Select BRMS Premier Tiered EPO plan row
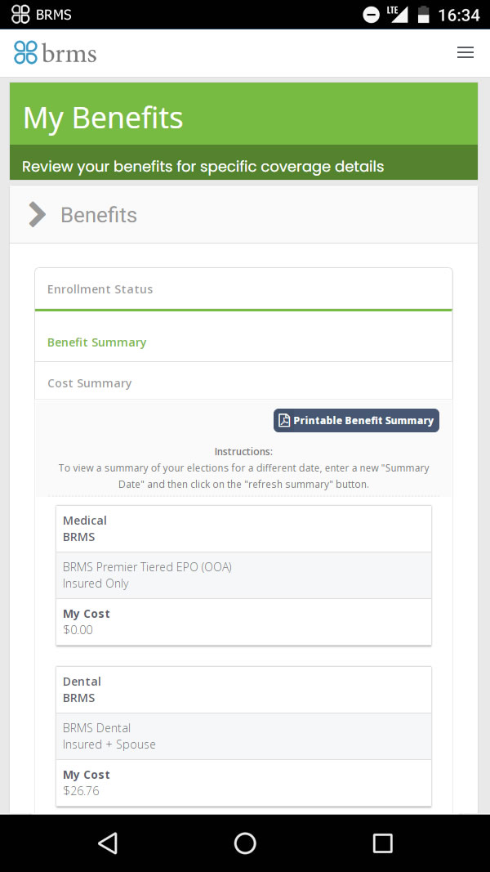 pyautogui.click(x=243, y=575)
